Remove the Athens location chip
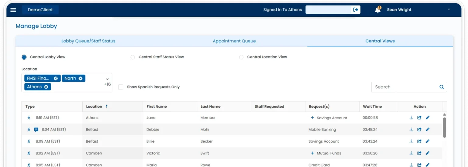Screen dimensions: 468x167 point(46,87)
